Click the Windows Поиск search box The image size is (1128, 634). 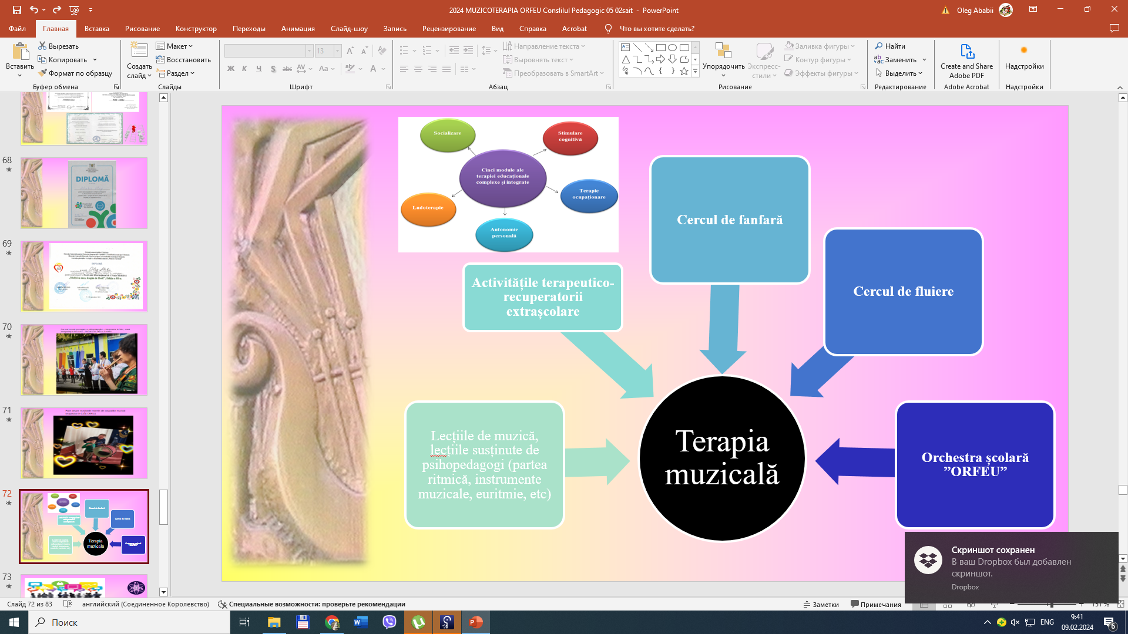point(129,622)
